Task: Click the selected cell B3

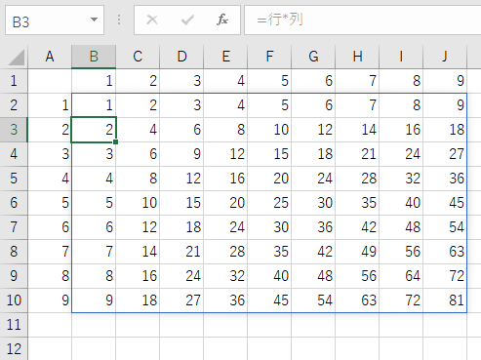Action: [x=94, y=130]
